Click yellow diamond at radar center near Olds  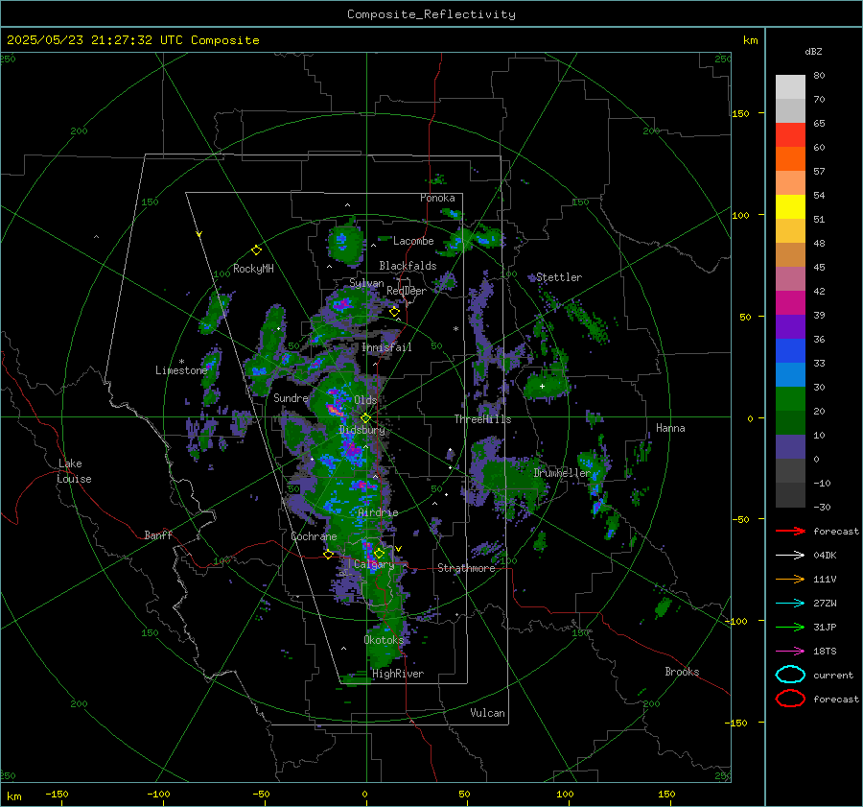click(x=365, y=418)
